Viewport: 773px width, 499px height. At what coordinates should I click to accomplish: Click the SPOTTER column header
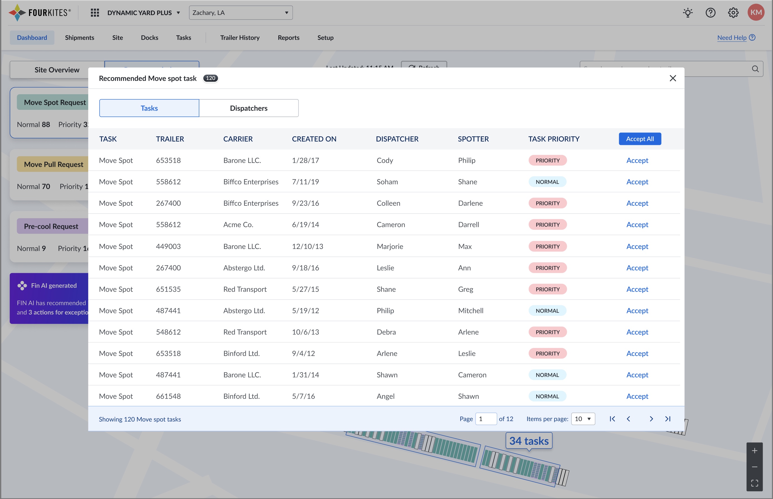473,139
